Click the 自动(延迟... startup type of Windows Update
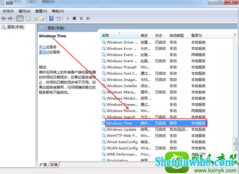Screen dimensions: 239x174 [x=179, y=130]
